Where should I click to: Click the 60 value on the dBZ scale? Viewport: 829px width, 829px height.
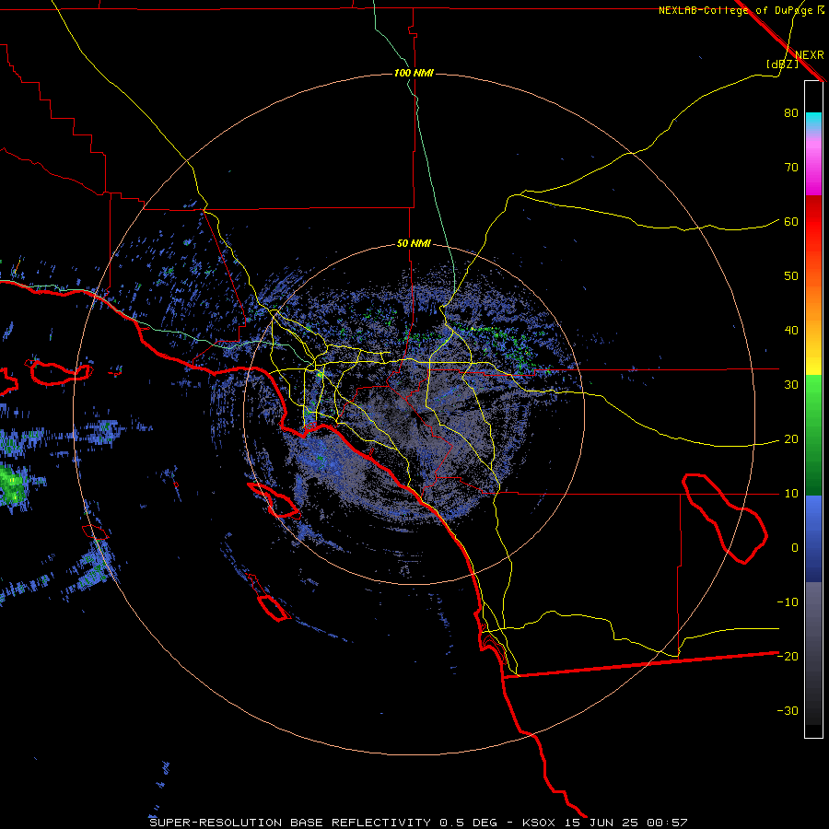[791, 221]
